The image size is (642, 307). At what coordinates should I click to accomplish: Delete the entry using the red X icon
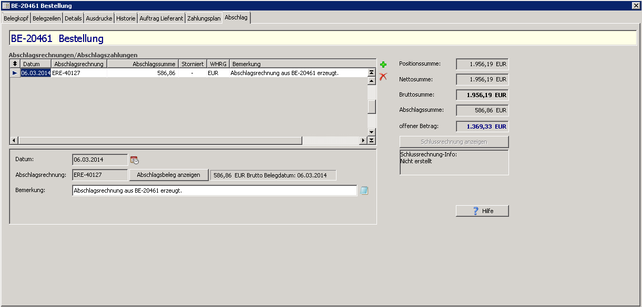pyautogui.click(x=383, y=77)
